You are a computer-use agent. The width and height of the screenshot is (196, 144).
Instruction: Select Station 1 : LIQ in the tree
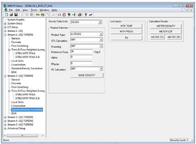click(15, 31)
